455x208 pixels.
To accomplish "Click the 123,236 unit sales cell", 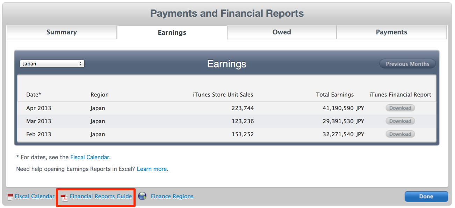I will point(243,121).
